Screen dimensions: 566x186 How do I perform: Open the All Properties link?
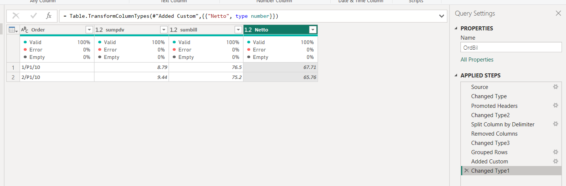[x=477, y=60]
